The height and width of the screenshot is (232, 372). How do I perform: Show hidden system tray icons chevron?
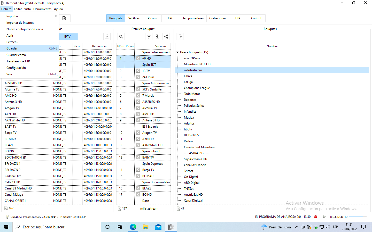coord(297,227)
